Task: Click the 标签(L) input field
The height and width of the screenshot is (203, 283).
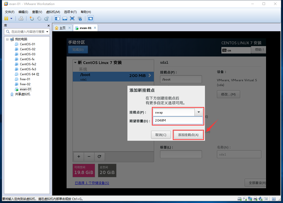Action: [x=181, y=154]
